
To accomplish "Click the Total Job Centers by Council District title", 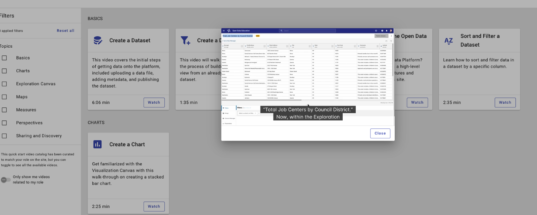I will pyautogui.click(x=238, y=36).
